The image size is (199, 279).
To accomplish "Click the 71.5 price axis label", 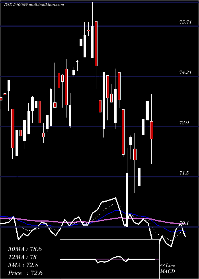I will (x=184, y=173).
